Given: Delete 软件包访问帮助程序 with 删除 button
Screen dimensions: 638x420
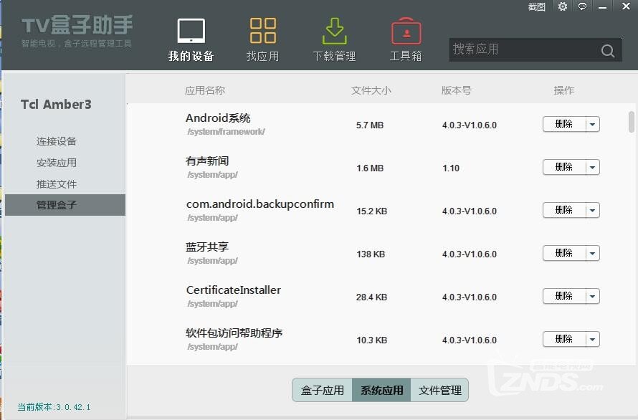Looking at the screenshot, I should coord(564,340).
